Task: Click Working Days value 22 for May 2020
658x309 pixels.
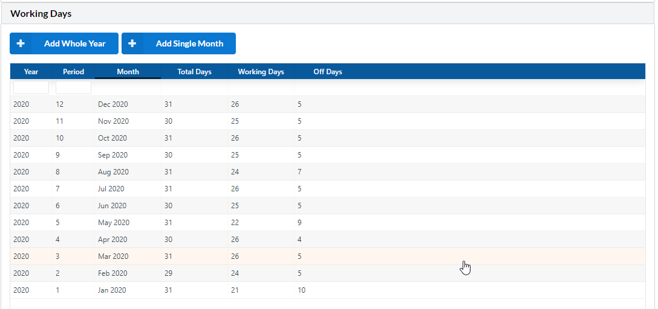Action: tap(235, 222)
